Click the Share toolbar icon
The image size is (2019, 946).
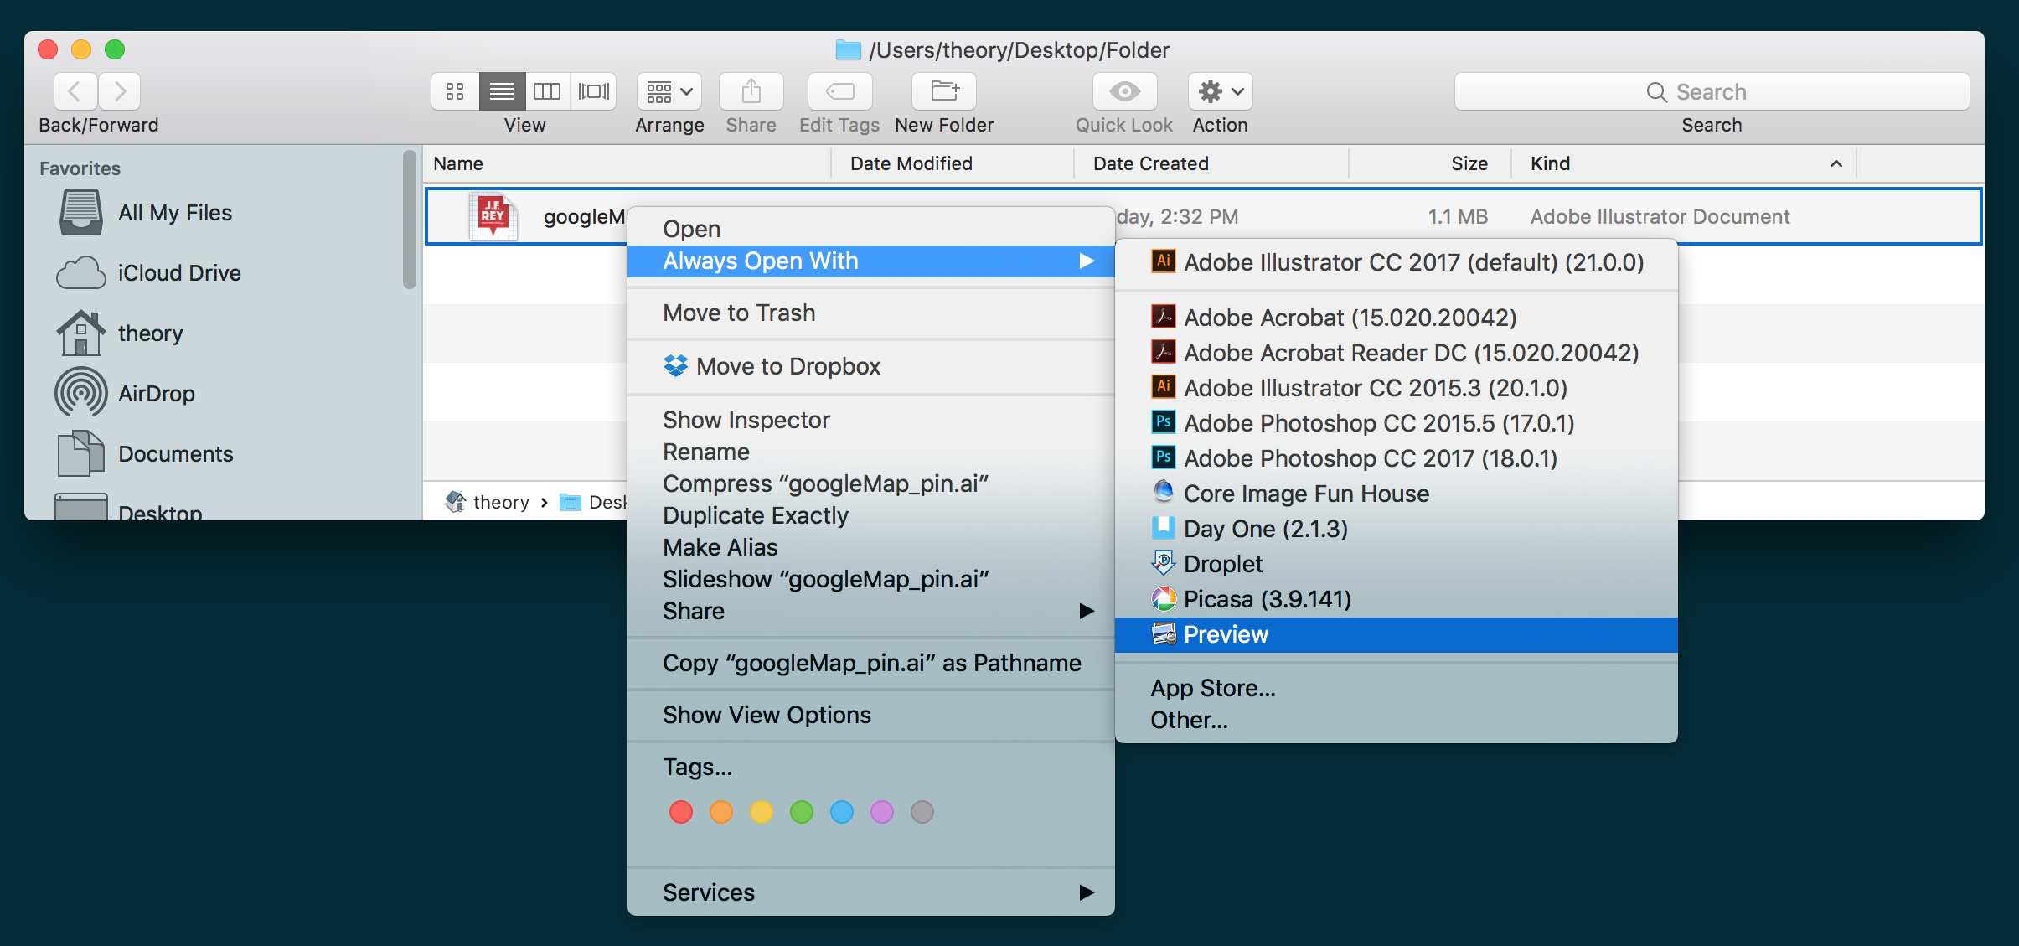[x=750, y=91]
